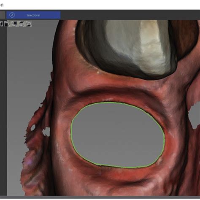Click the small oval hole in left gingiva flap
This screenshot has height=200, width=200.
33,127
